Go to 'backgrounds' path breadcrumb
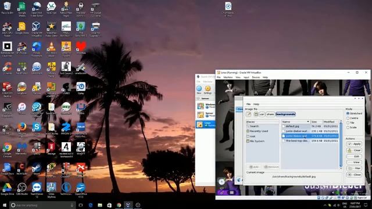Viewport: 372px width, 209px height. pos(285,114)
